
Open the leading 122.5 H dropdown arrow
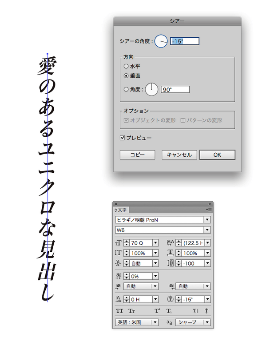[x=207, y=243]
